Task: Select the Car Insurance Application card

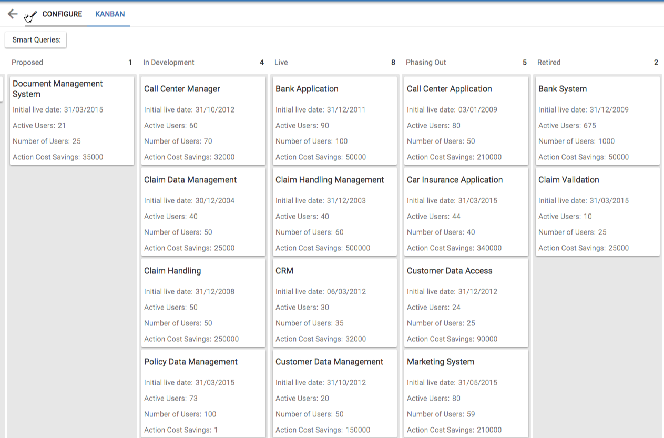Action: pyautogui.click(x=466, y=211)
